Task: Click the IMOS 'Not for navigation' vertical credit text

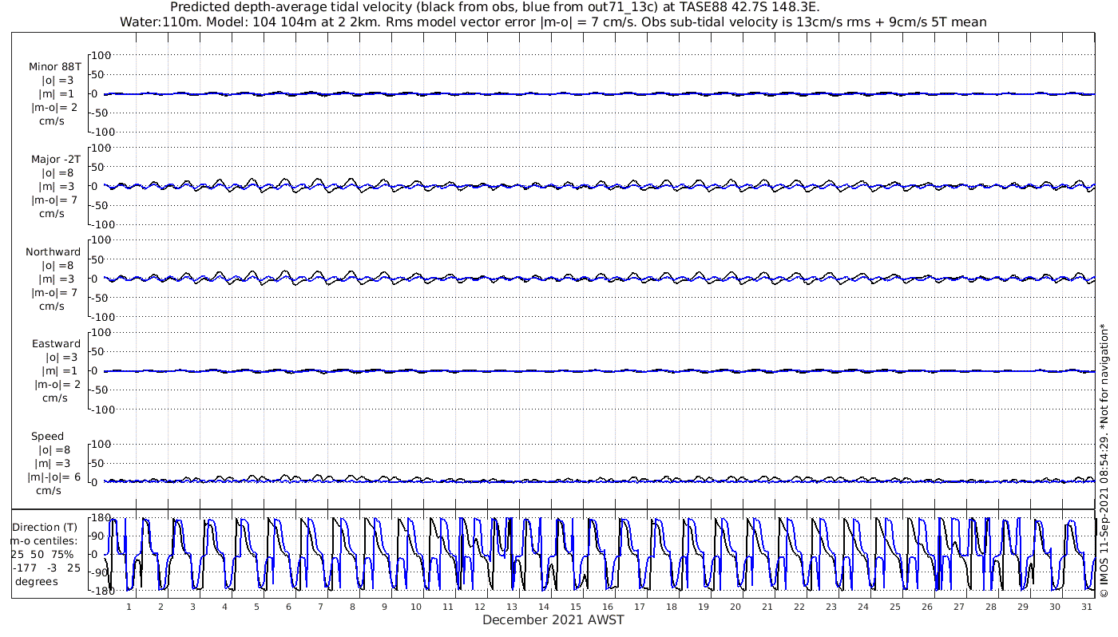Action: coord(1104,461)
